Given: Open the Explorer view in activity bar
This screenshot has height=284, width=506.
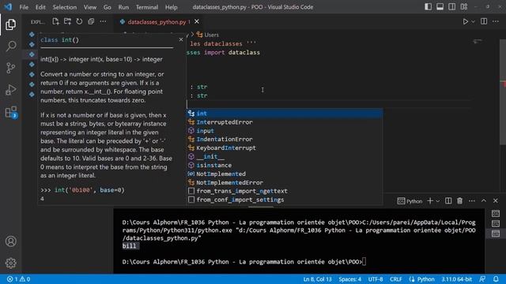Looking at the screenshot, I should click(10, 24).
